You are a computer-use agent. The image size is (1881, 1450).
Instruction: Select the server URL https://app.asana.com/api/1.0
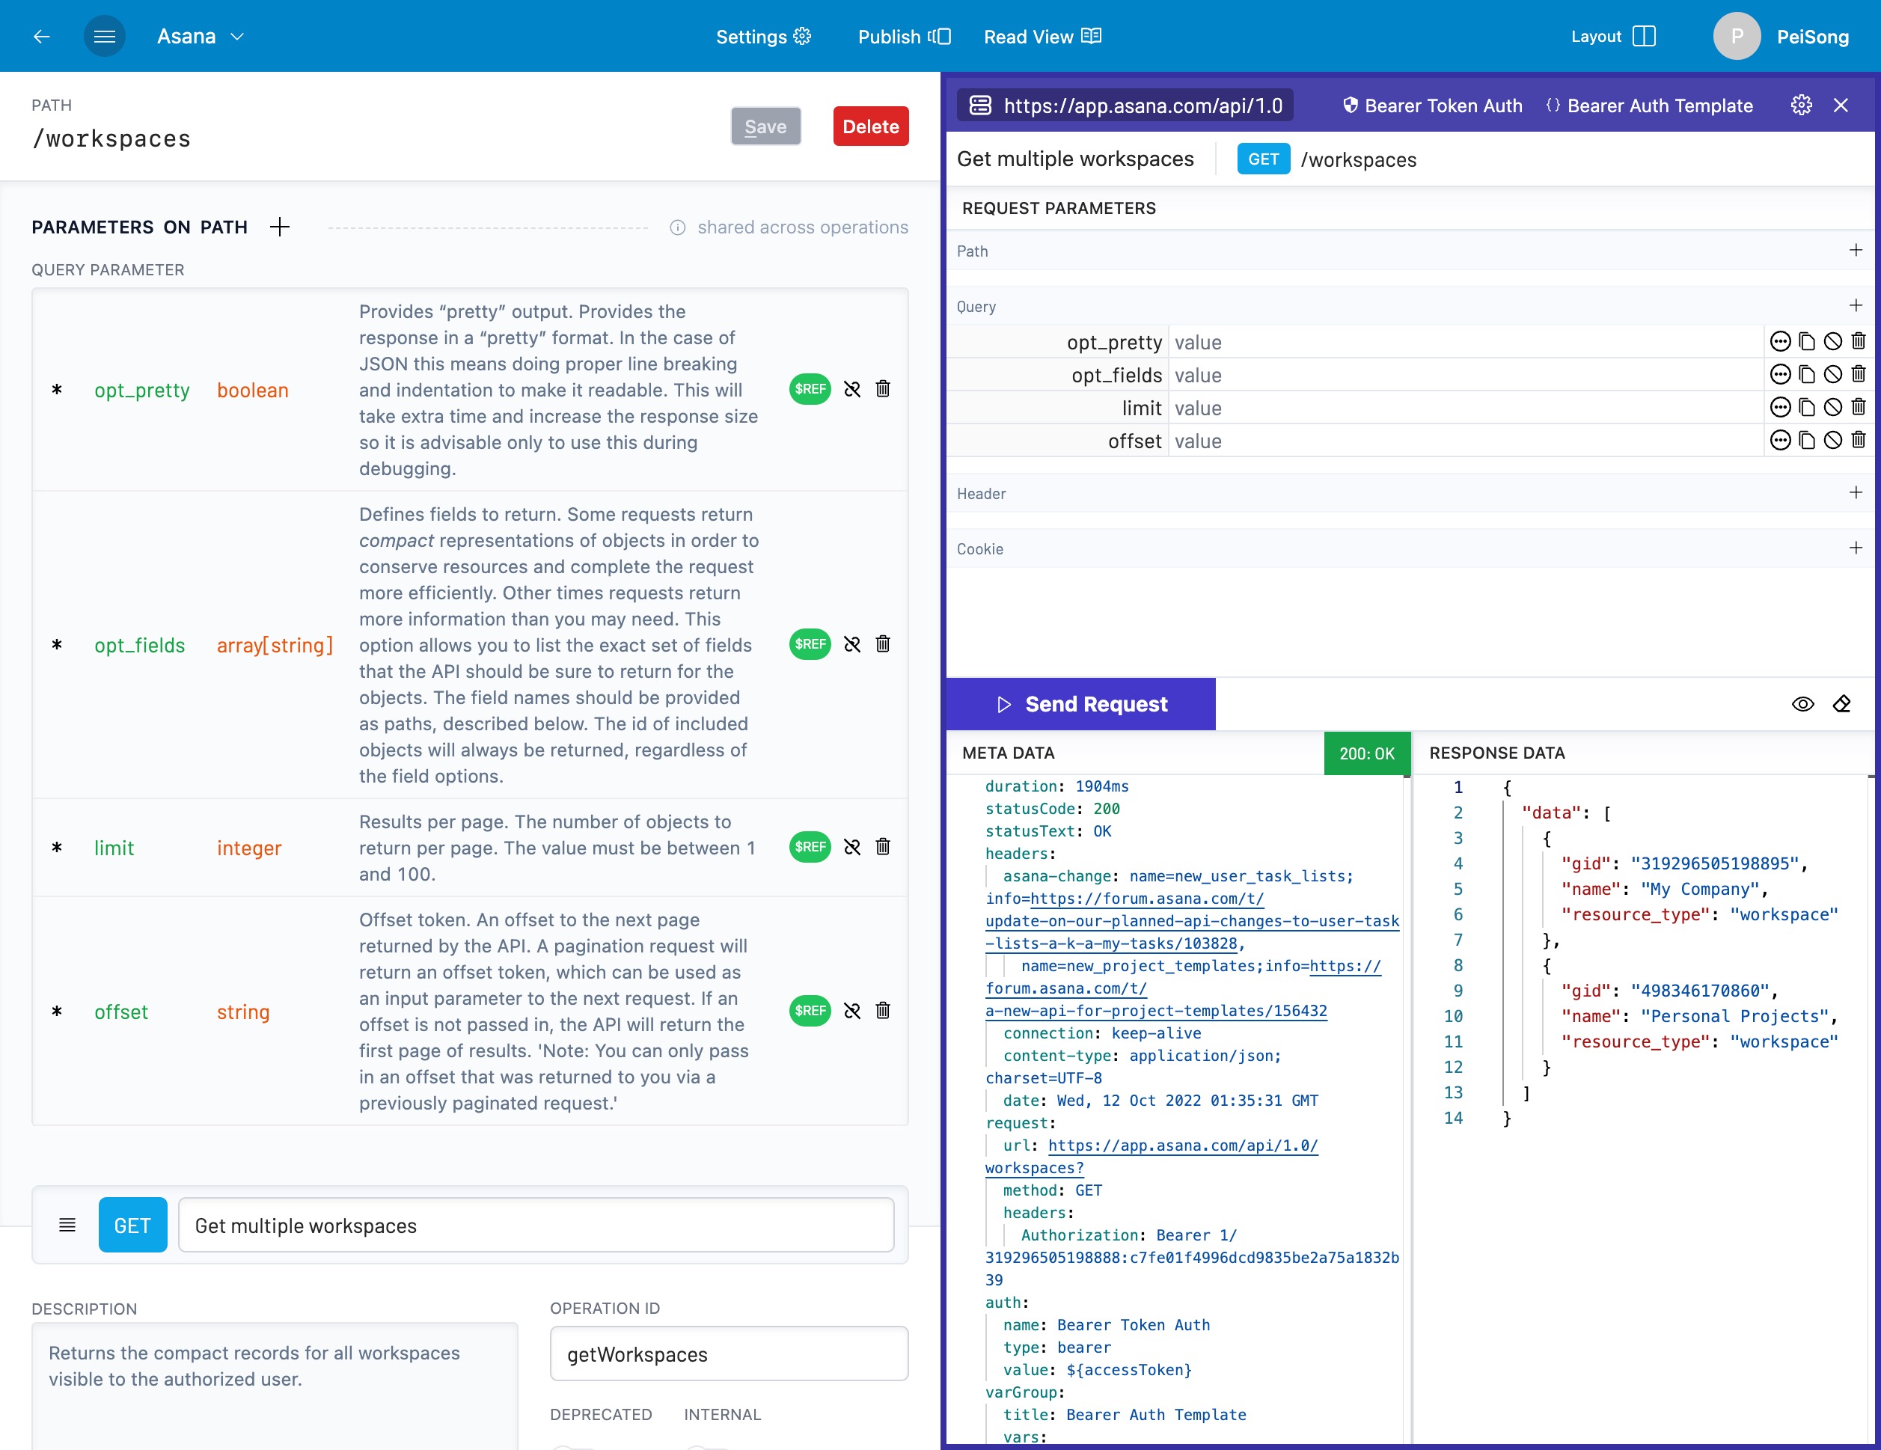pos(1125,105)
